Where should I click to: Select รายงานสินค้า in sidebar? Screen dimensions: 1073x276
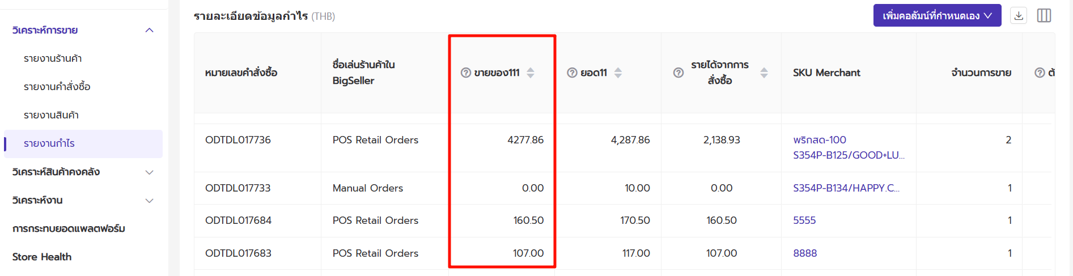coord(51,115)
